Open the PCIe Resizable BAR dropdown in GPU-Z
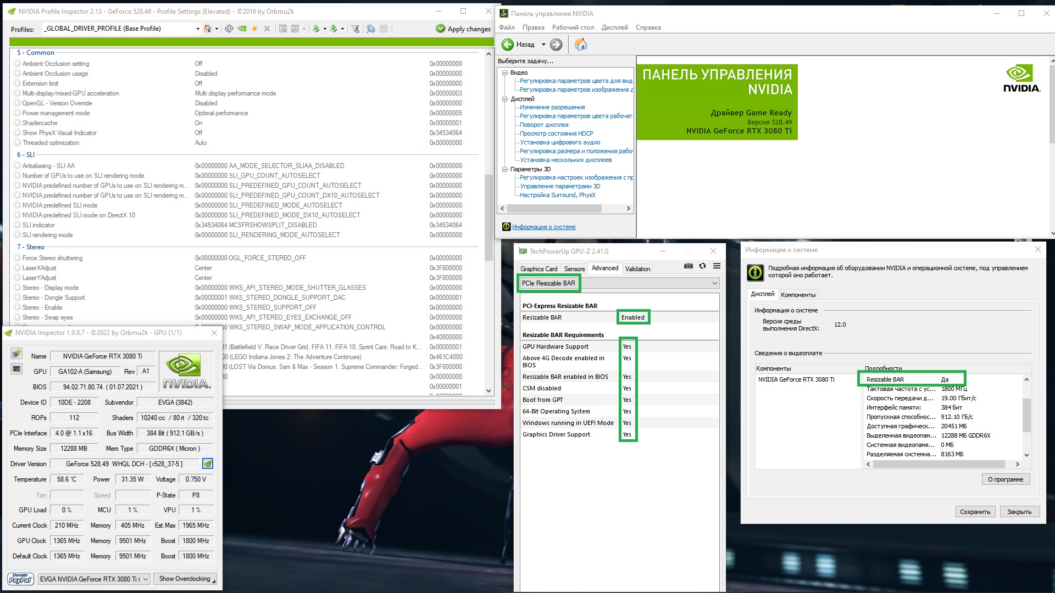The height and width of the screenshot is (593, 1055). tap(714, 283)
